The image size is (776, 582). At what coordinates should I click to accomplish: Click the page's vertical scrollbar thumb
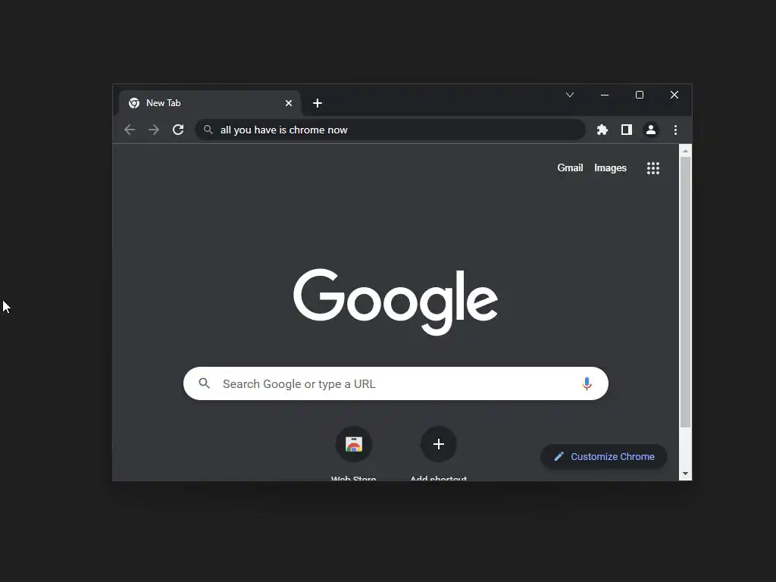coord(685,292)
